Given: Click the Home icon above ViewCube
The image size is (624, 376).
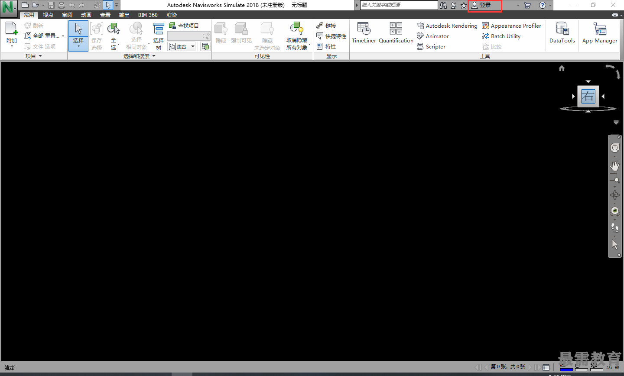Looking at the screenshot, I should pyautogui.click(x=562, y=68).
